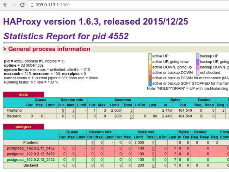Click the page info icon in address bar

pos(32,5)
